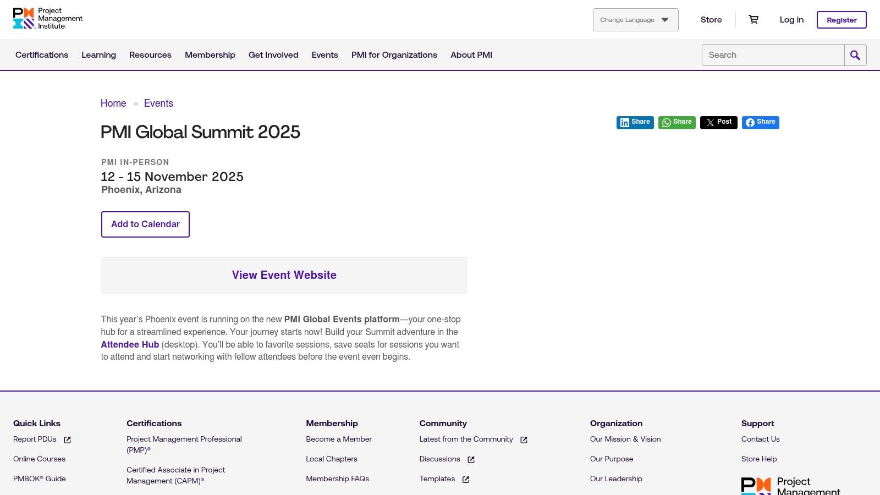
Task: Open the Attendee Hub link
Action: (130, 344)
